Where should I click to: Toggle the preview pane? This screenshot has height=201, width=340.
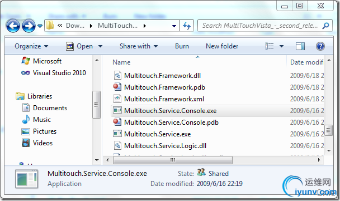click(x=300, y=46)
